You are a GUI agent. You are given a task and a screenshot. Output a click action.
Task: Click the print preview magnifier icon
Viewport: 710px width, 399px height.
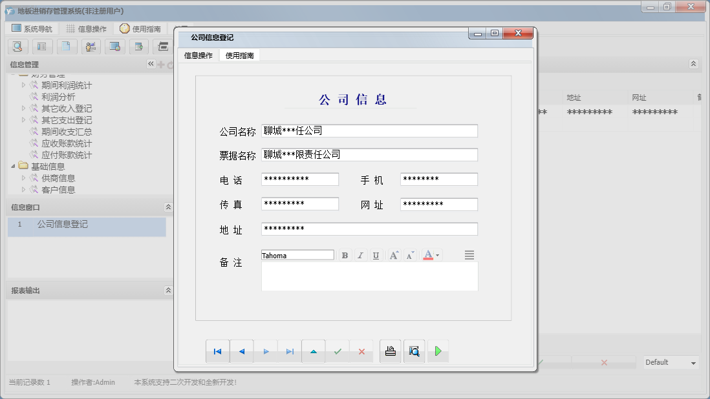[414, 351]
